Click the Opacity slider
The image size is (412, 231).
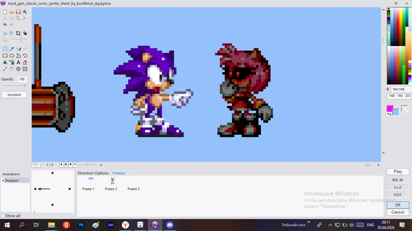[x=14, y=85]
